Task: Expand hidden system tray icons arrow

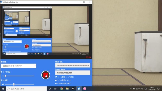Action: 131,89
